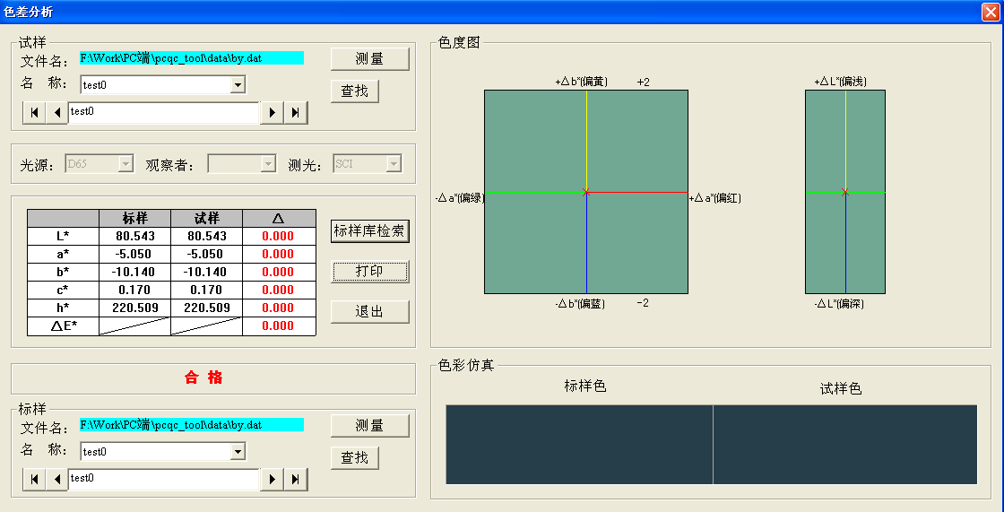Click the 试样 record name field test0

pyautogui.click(x=163, y=112)
